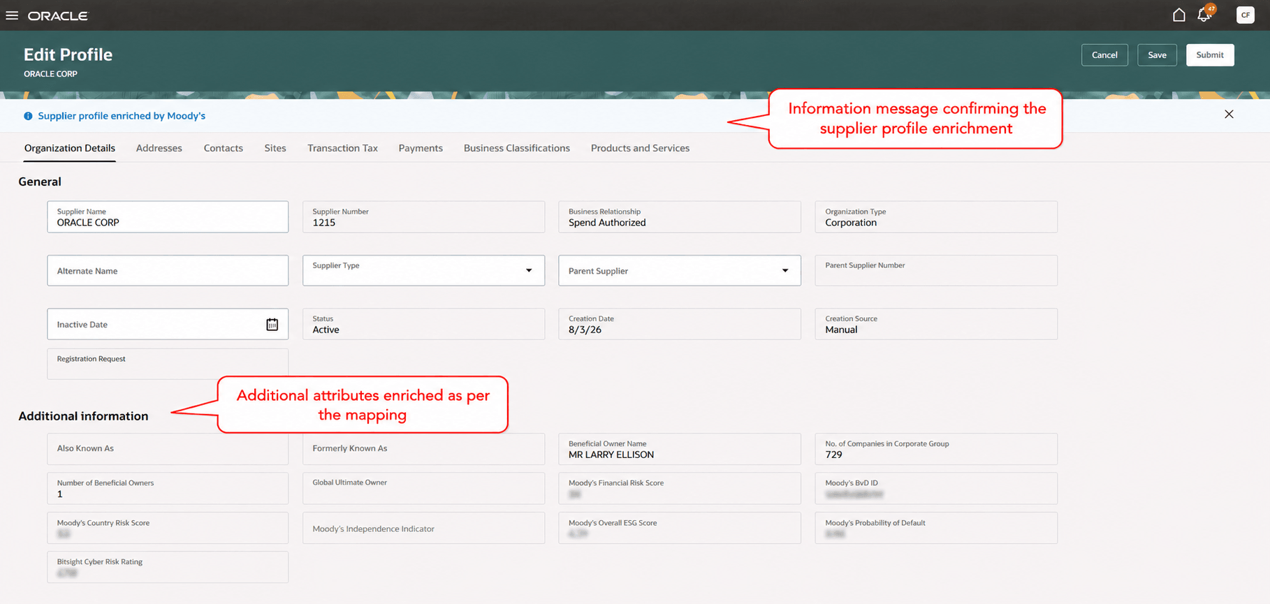Click the Moody's BvD ID field
This screenshot has height=604, width=1270.
tap(936, 489)
